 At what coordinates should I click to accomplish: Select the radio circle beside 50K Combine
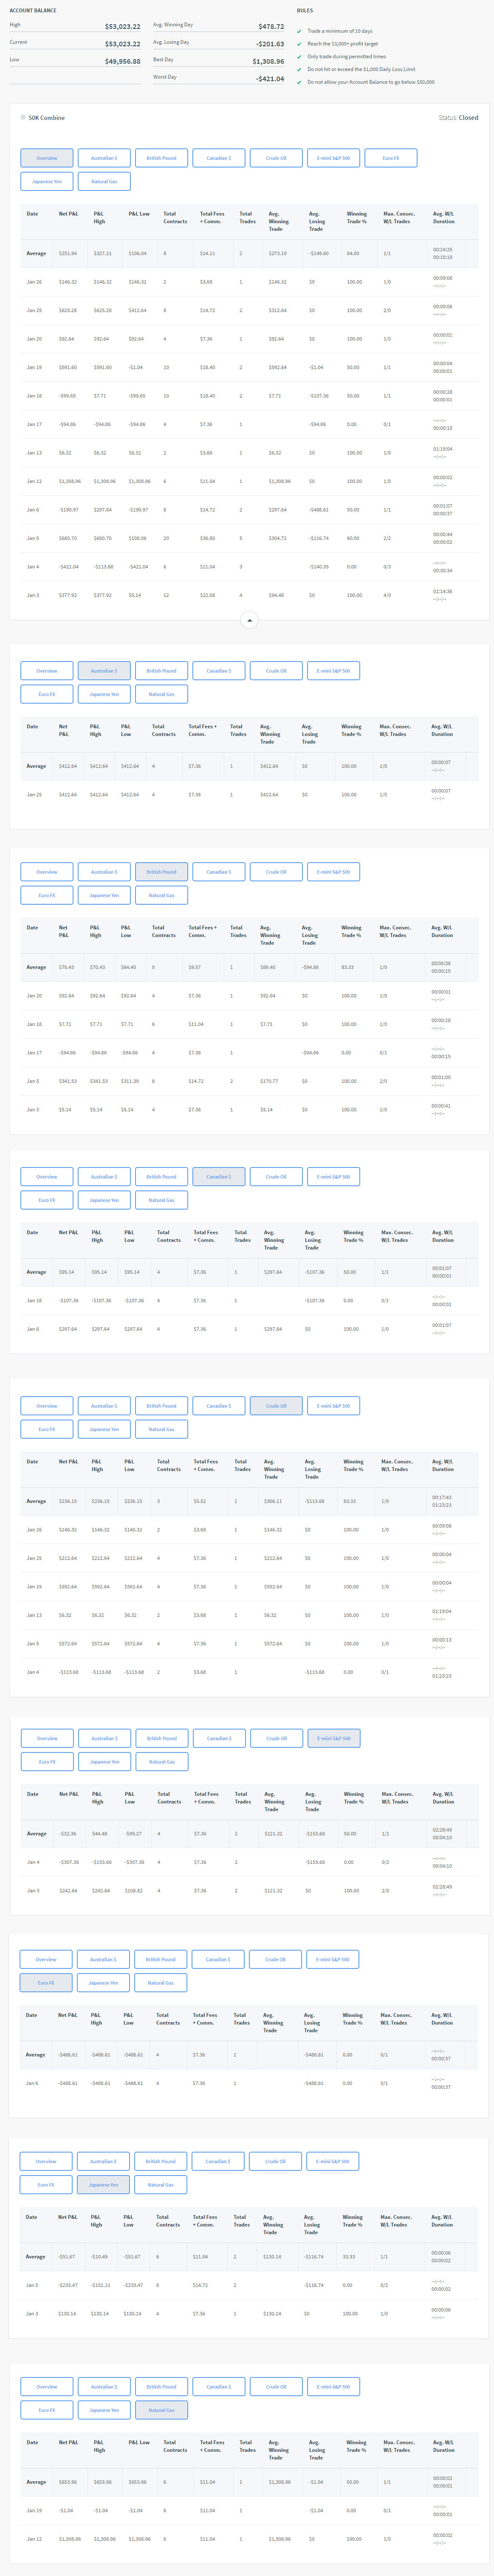tap(23, 117)
